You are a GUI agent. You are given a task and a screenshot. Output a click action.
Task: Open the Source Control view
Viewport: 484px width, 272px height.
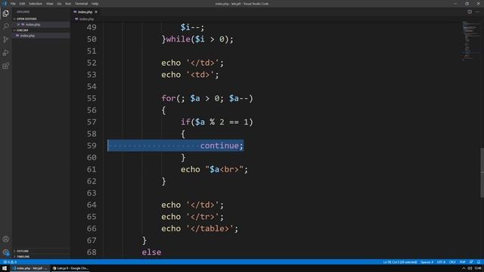5,39
